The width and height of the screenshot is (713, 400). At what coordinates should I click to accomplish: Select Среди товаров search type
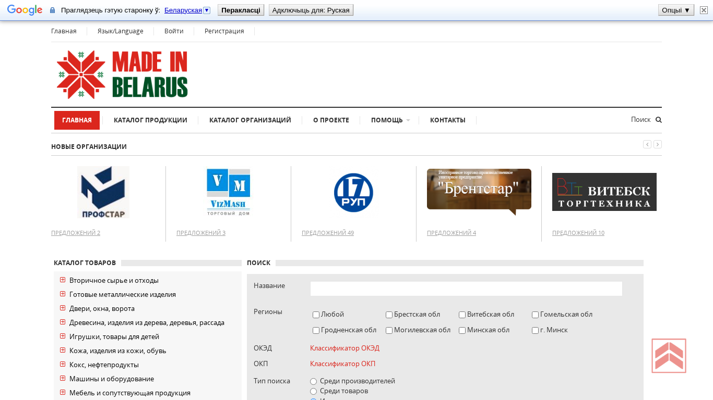(x=313, y=391)
